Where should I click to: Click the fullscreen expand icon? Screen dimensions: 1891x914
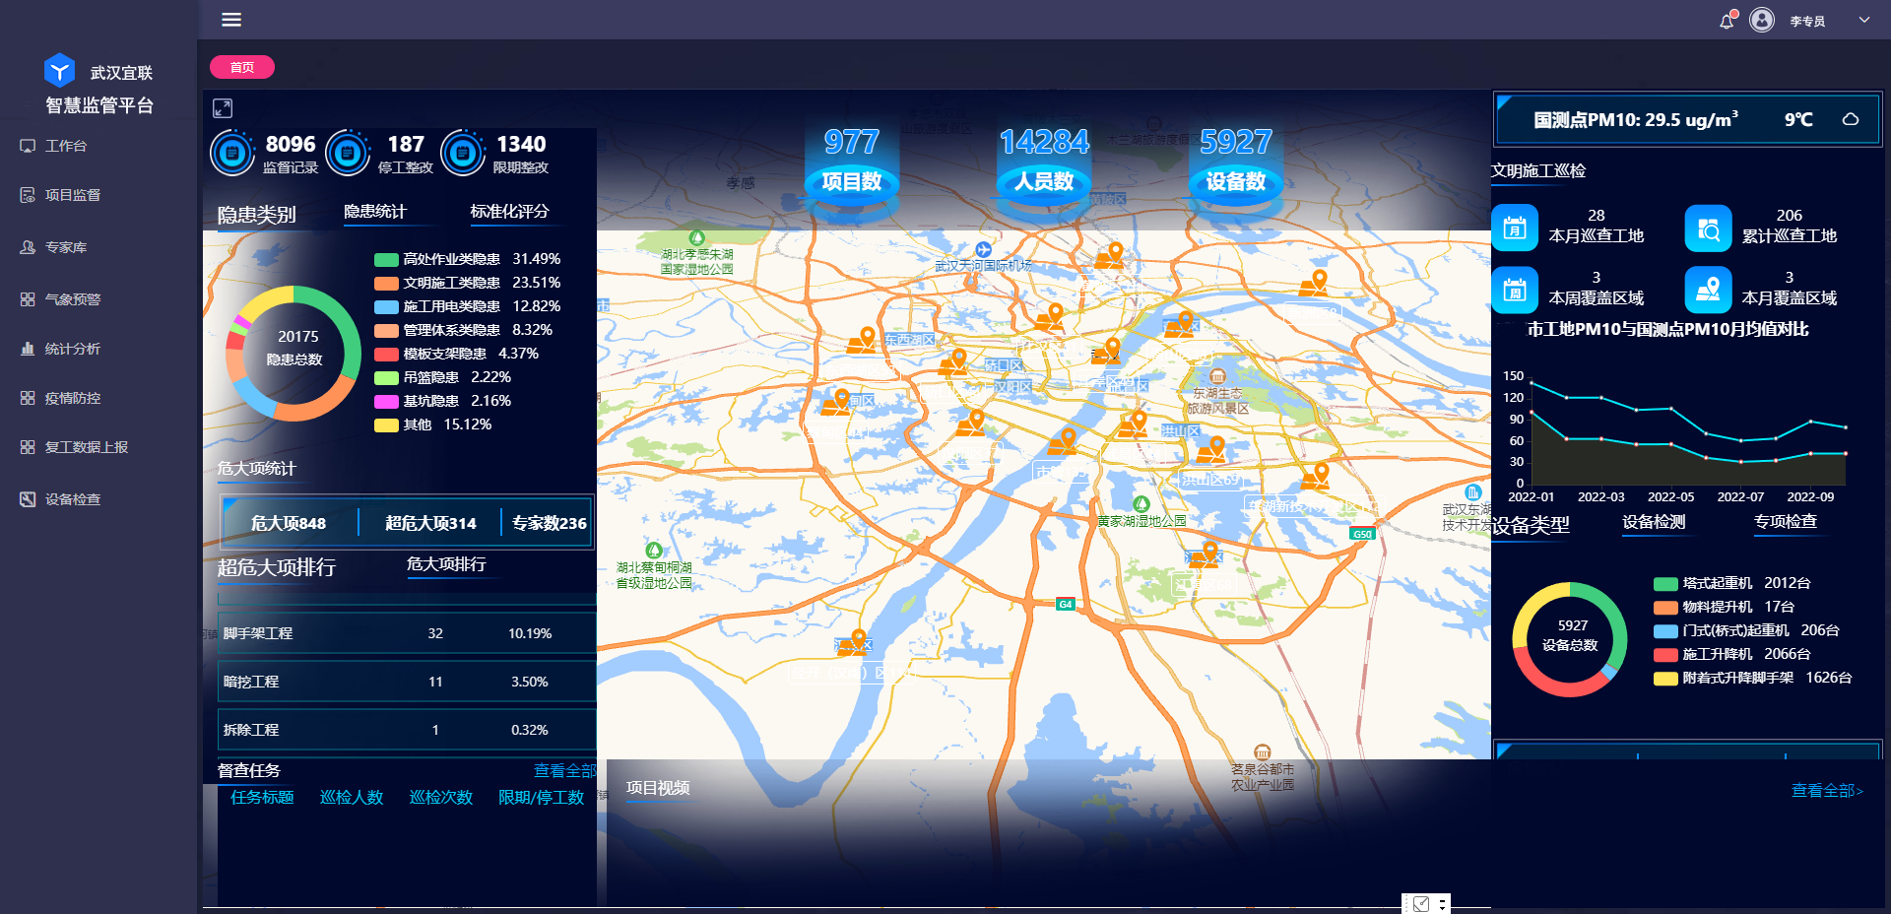pyautogui.click(x=223, y=108)
